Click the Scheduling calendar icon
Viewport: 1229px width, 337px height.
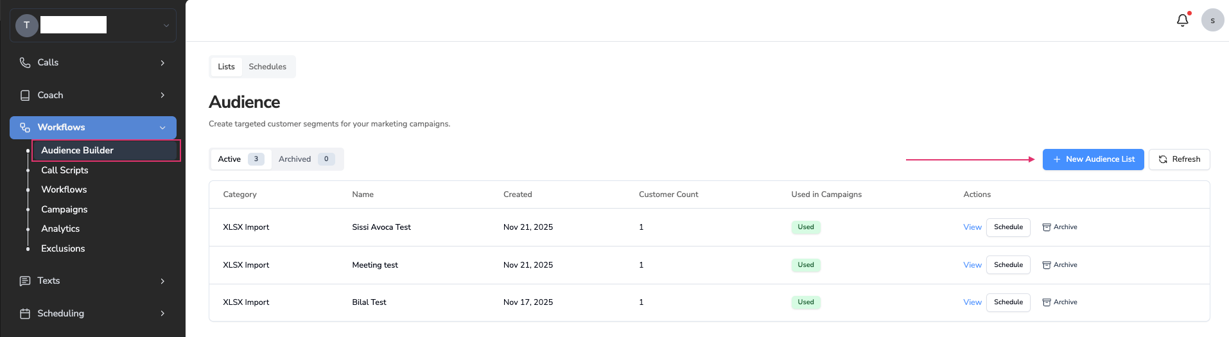point(25,314)
